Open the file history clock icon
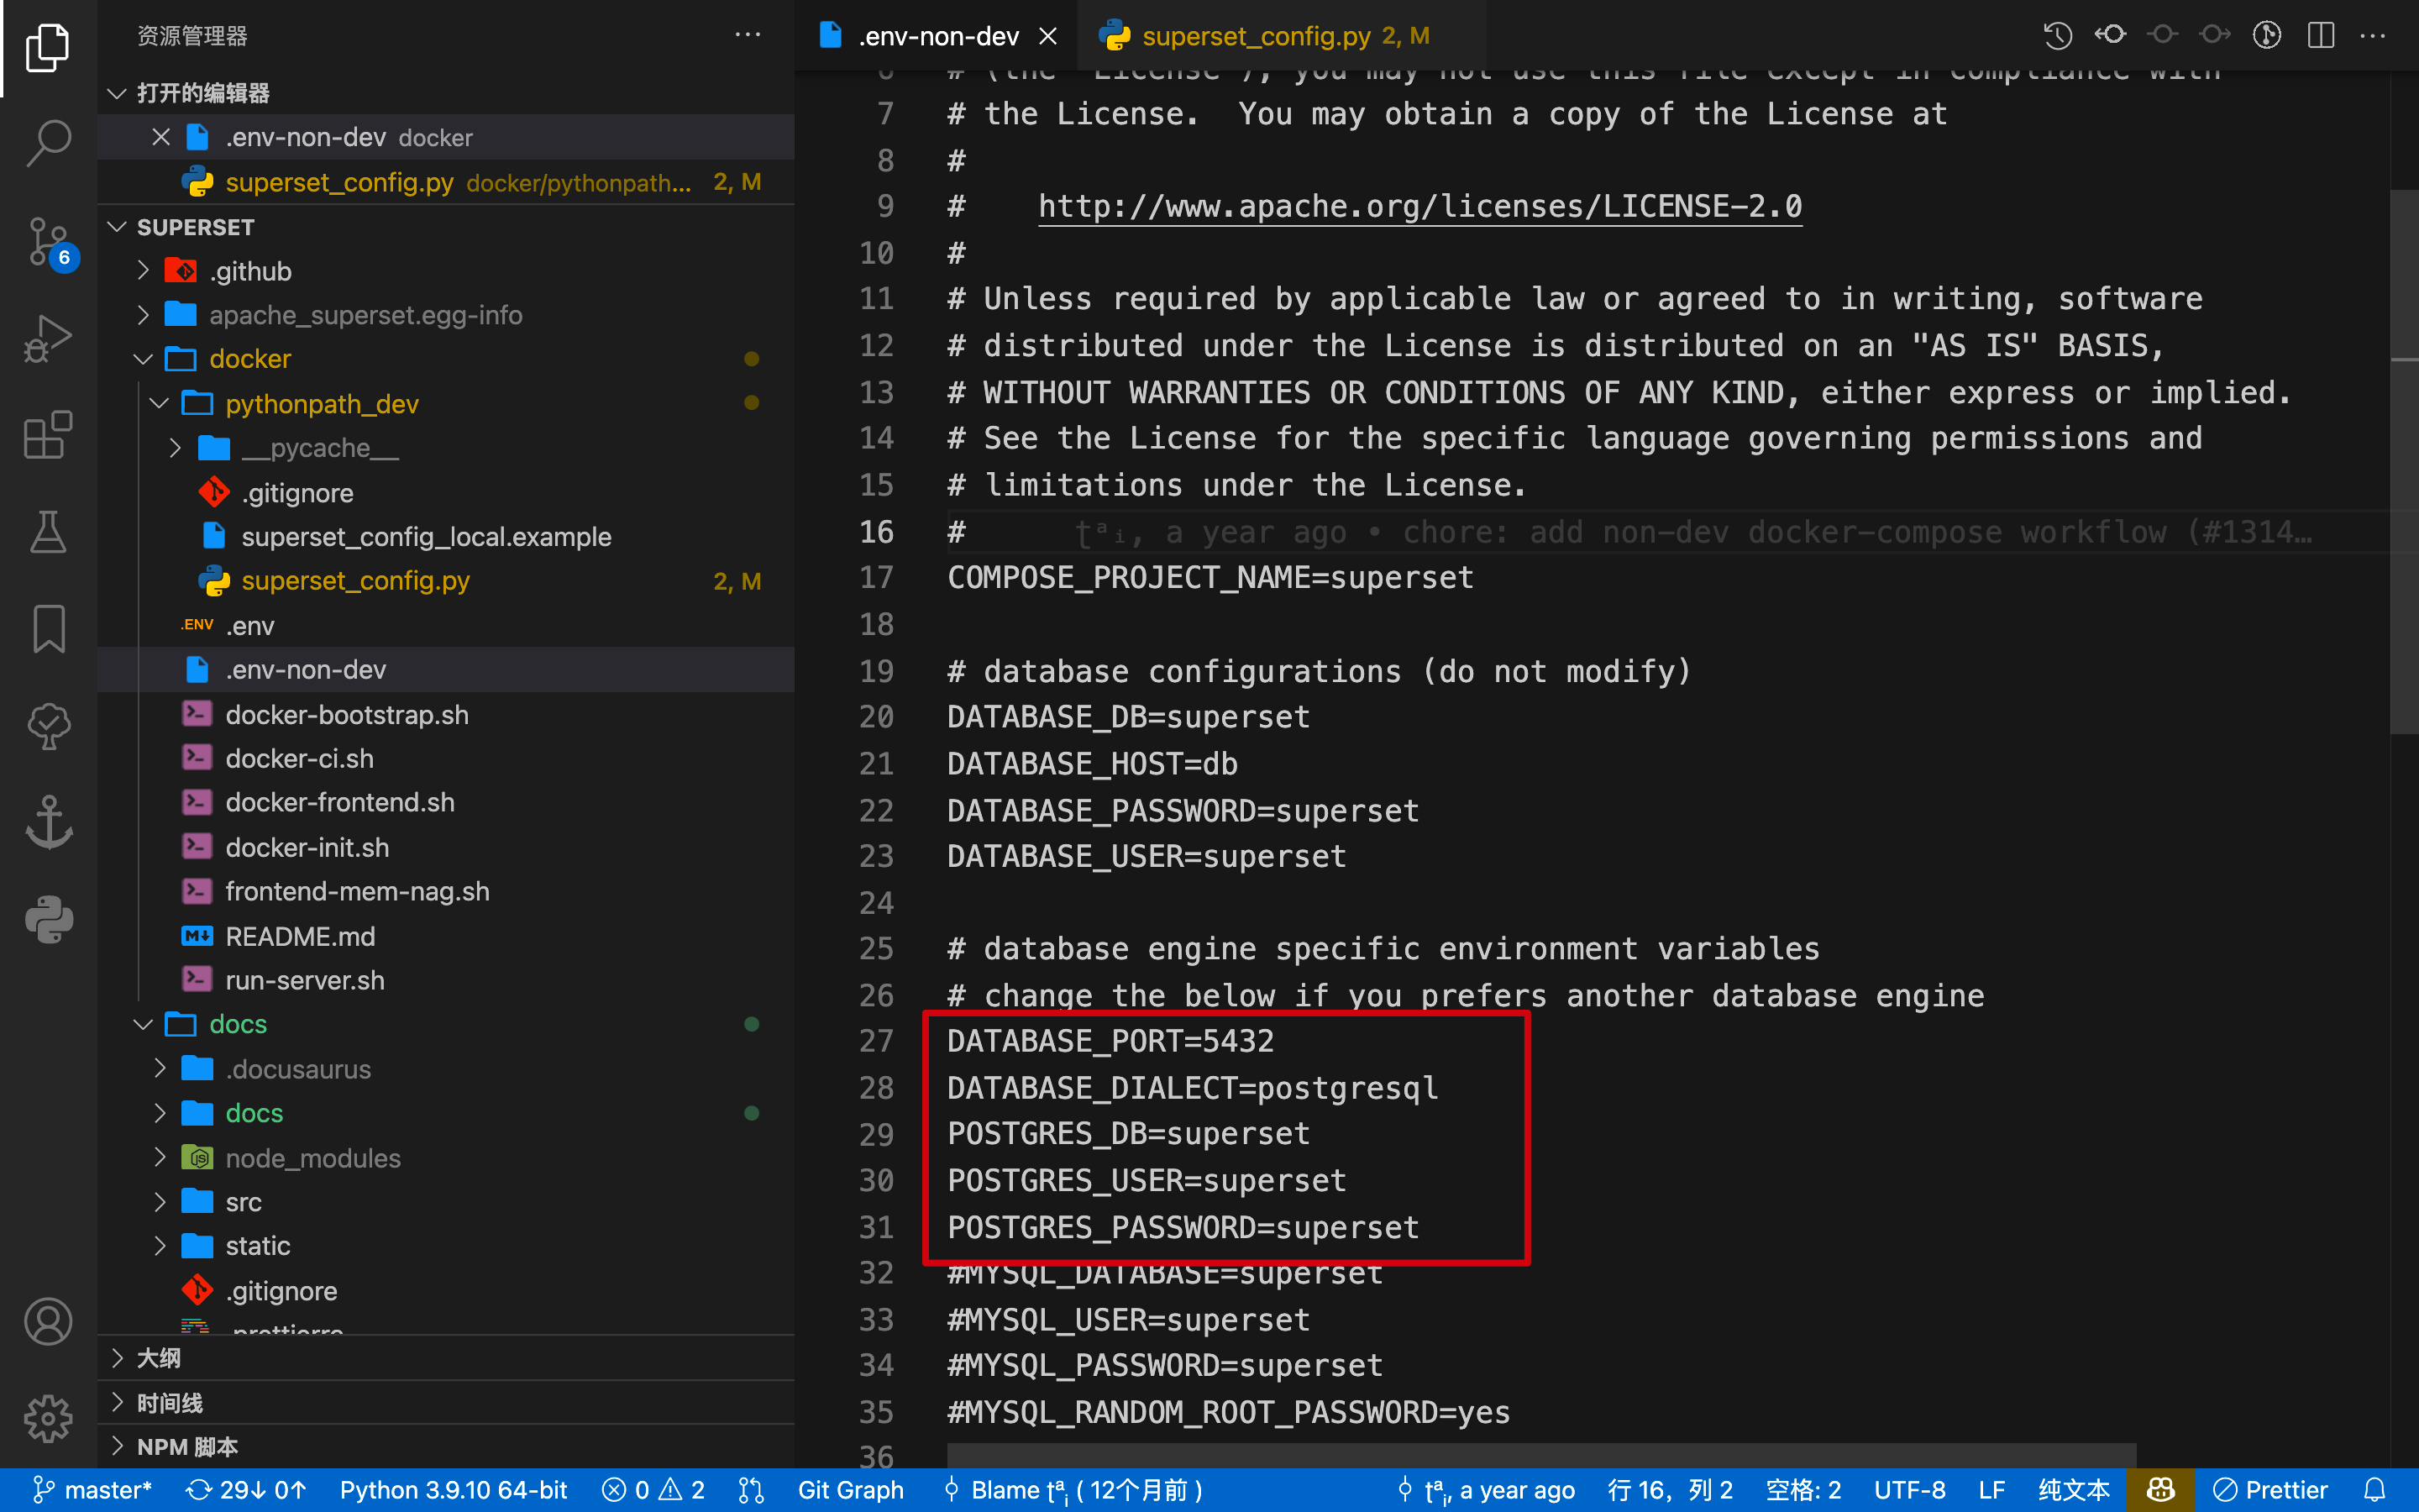 tap(2057, 36)
